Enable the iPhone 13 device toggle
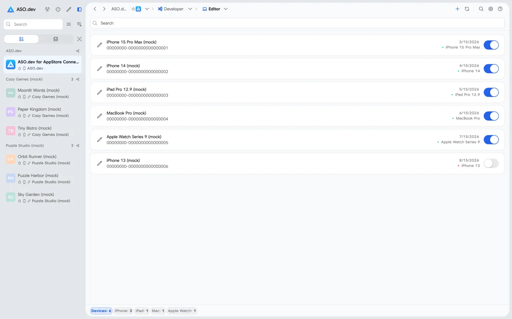Screen dimensions: 512x319 coord(491,163)
